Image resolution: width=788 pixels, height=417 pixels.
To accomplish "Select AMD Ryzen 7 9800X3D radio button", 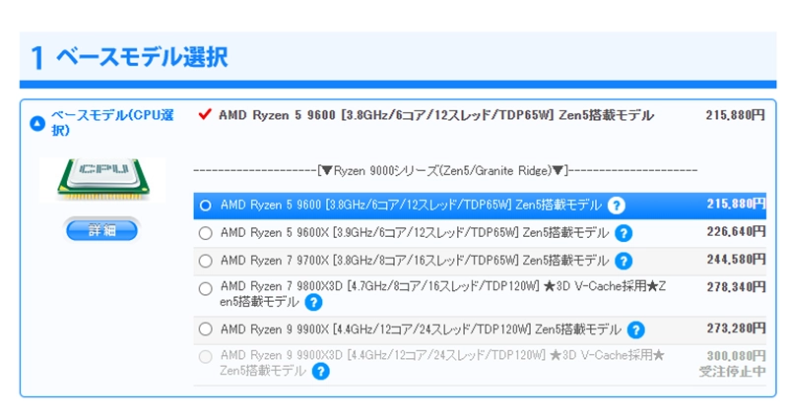I will 205,289.
